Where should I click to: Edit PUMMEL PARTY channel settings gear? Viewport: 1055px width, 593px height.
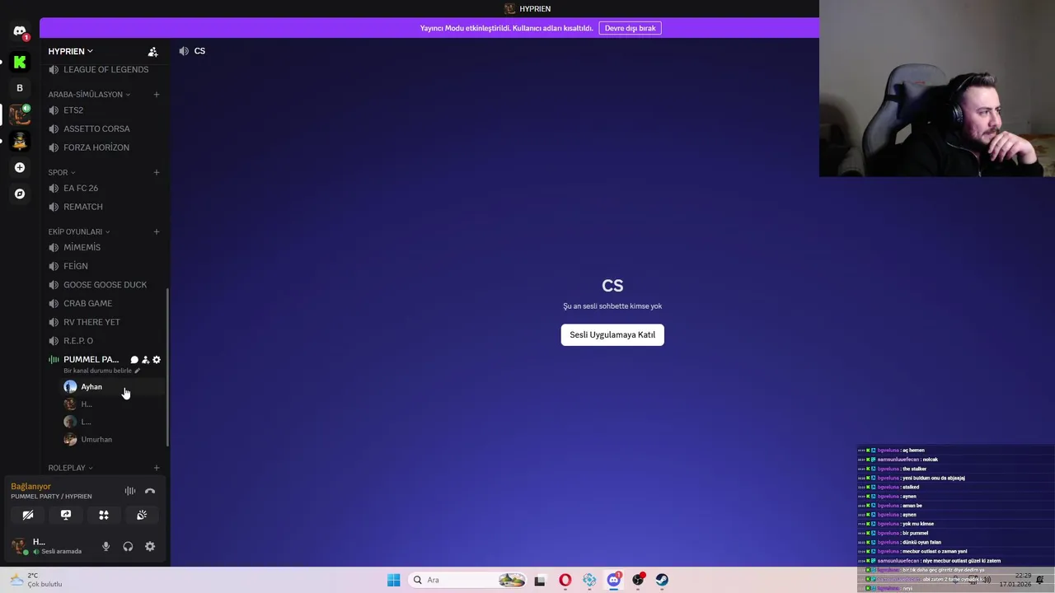coord(157,360)
